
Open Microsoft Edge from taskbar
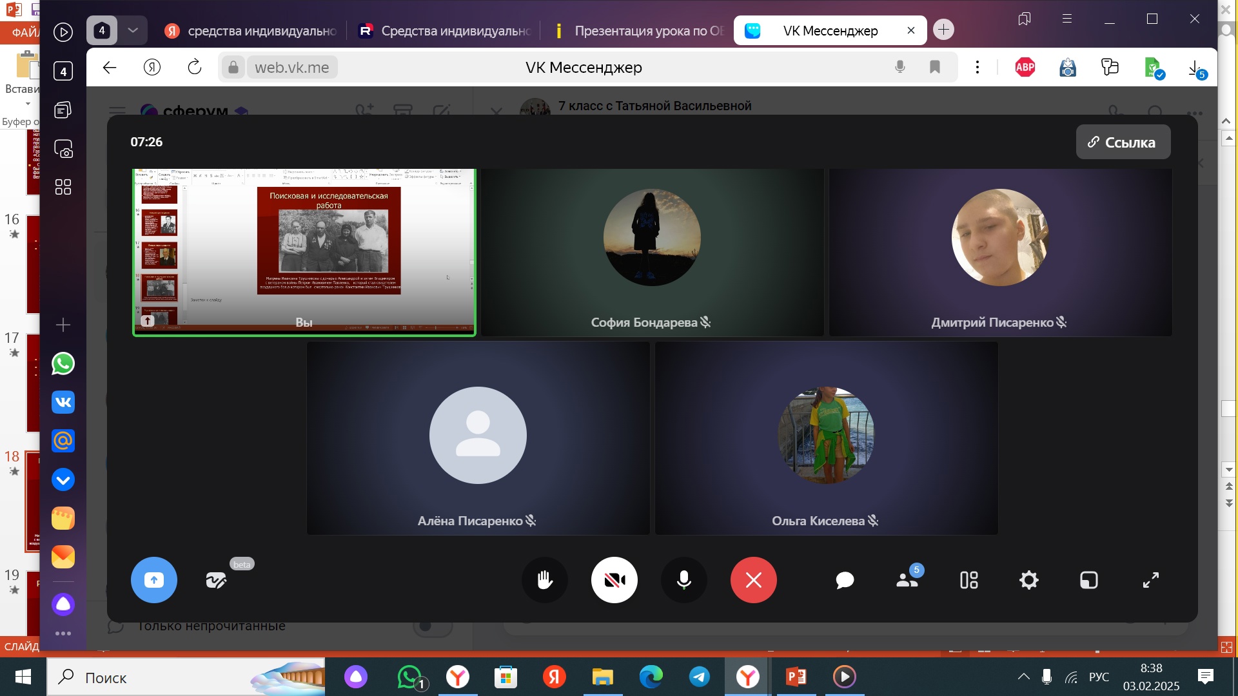coord(651,677)
